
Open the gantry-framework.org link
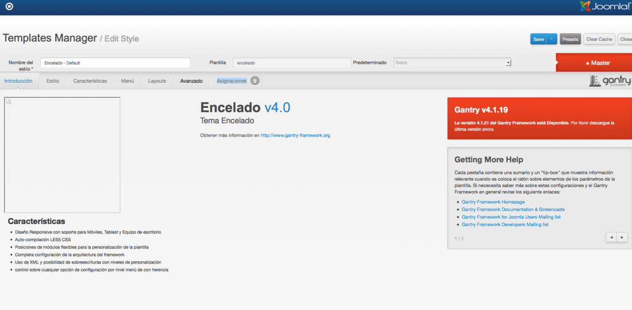[295, 135]
